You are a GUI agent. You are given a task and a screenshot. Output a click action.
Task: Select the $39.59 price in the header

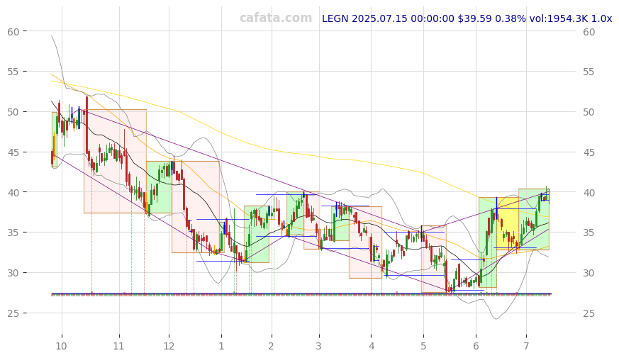click(475, 18)
